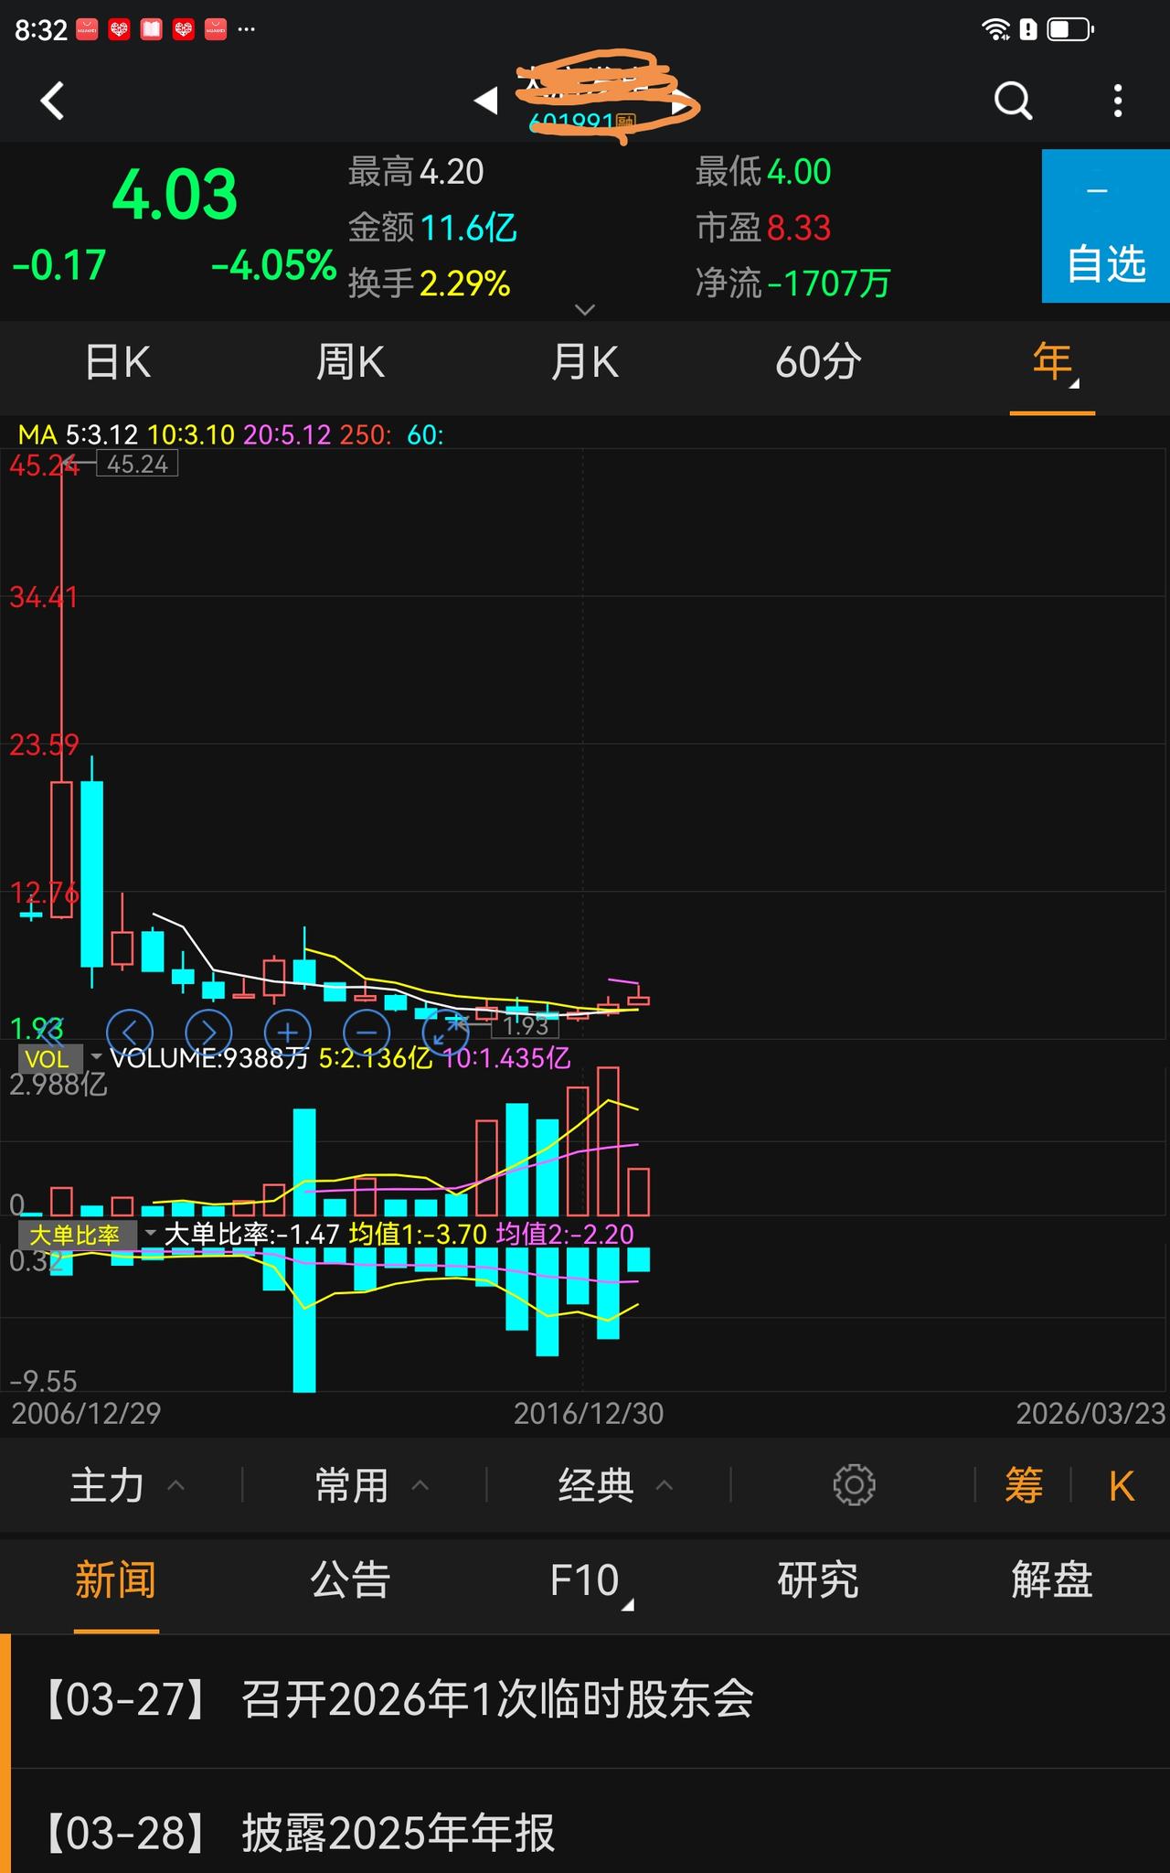Select the 新闻 tab
This screenshot has width=1170, height=1873.
(x=116, y=1580)
